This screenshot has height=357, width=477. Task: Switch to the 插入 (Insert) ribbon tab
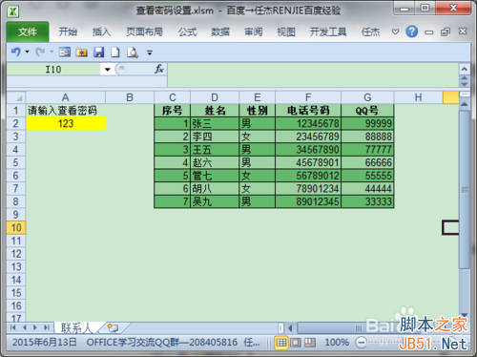tap(101, 31)
